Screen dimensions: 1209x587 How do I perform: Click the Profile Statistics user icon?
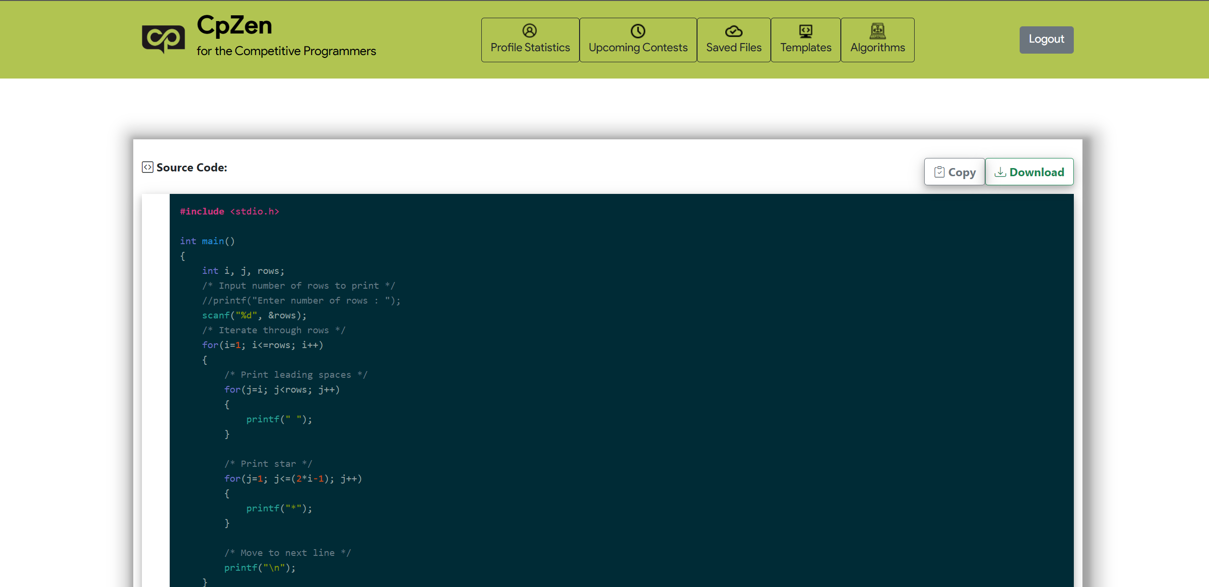pos(530,31)
